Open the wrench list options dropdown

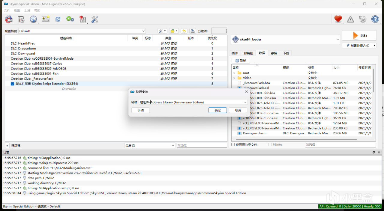coord(162,31)
